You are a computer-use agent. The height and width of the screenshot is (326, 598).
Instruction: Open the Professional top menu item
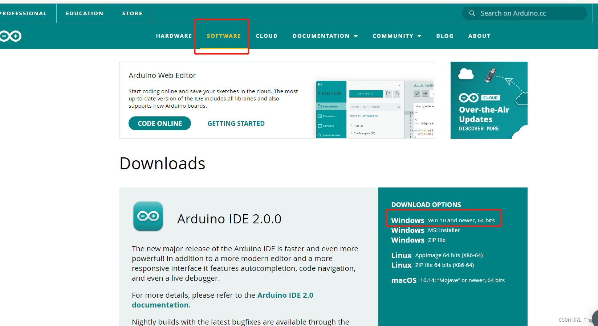click(x=23, y=13)
